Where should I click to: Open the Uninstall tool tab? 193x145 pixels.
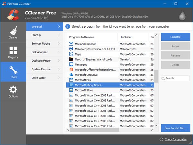[x=45, y=27]
